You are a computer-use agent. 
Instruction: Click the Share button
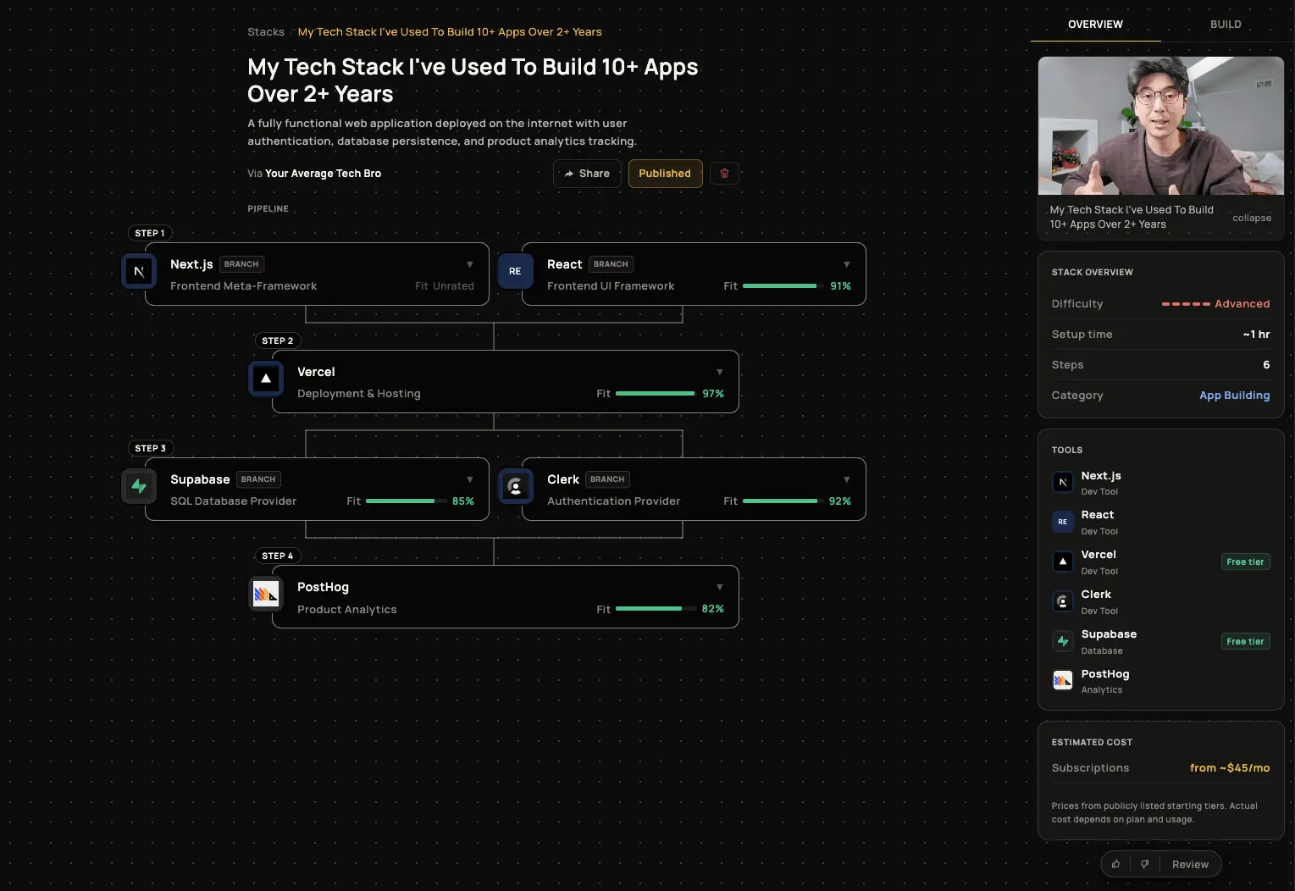tap(587, 174)
